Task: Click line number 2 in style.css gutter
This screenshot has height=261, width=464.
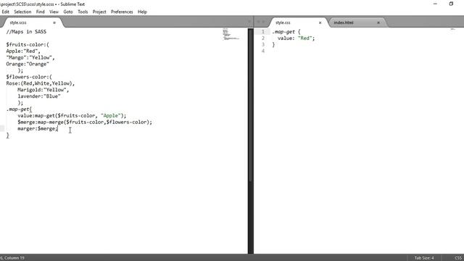Action: click(x=263, y=38)
